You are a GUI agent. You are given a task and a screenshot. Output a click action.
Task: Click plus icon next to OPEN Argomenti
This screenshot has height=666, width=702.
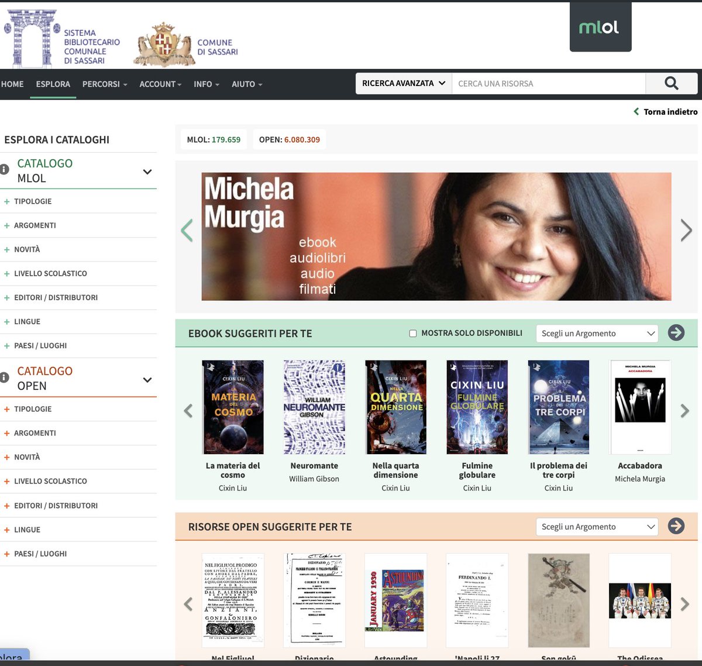(7, 433)
